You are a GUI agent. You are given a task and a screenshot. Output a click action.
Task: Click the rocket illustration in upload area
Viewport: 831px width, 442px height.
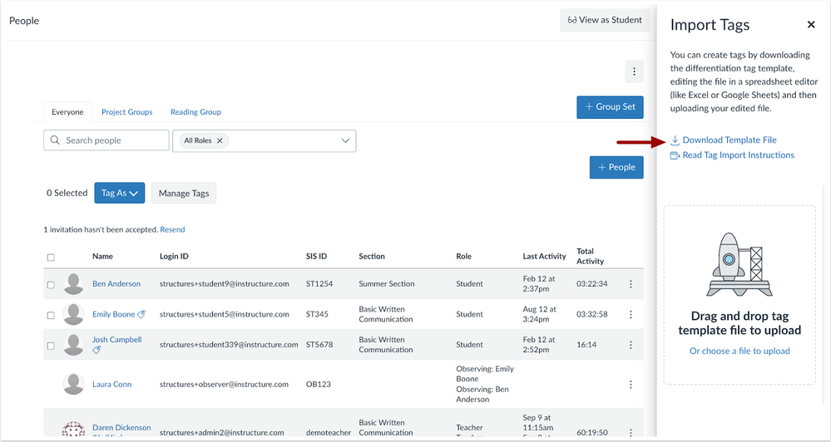pos(739,264)
